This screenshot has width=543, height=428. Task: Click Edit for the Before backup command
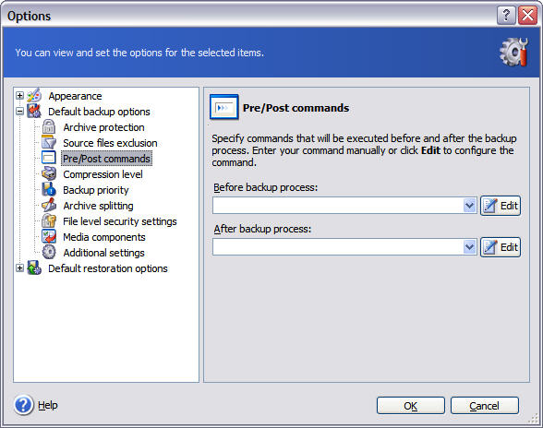click(x=501, y=206)
